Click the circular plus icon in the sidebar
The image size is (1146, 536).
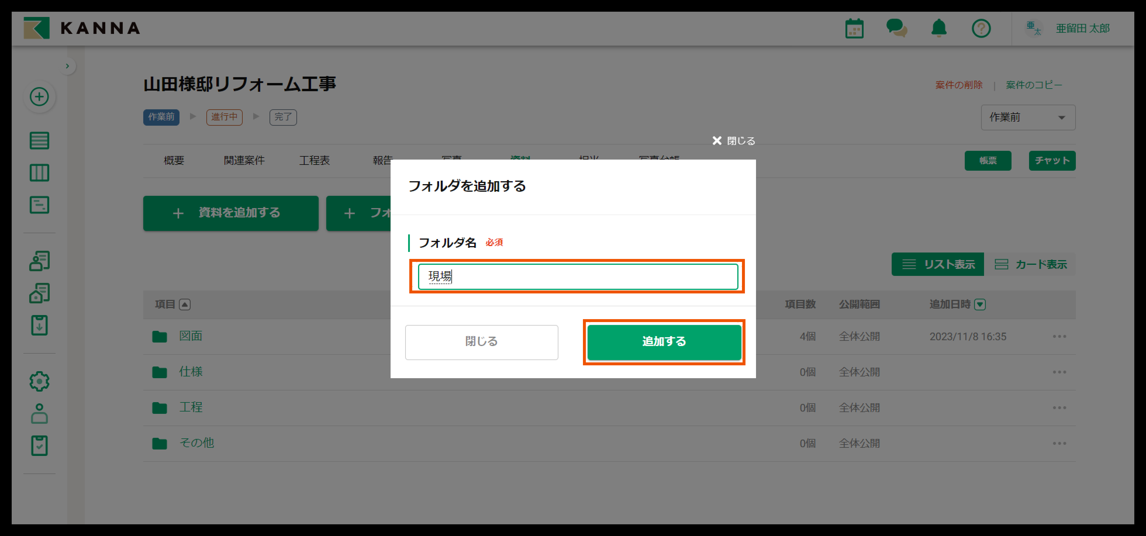[39, 96]
